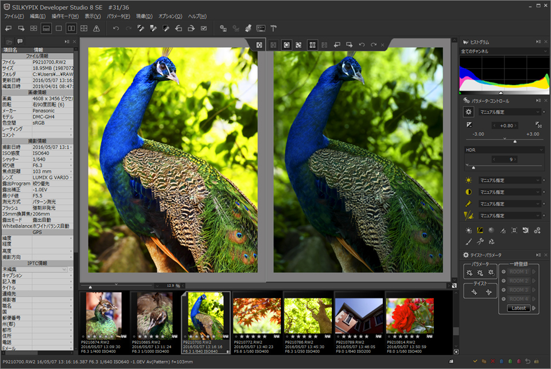551x369 pixels.
Task: Toggle single preview display mode
Action: click(x=59, y=28)
